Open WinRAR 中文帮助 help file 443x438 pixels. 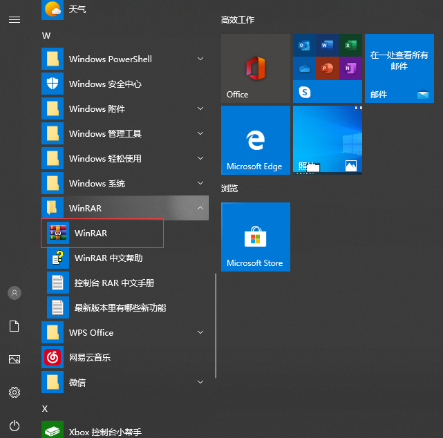pos(128,258)
